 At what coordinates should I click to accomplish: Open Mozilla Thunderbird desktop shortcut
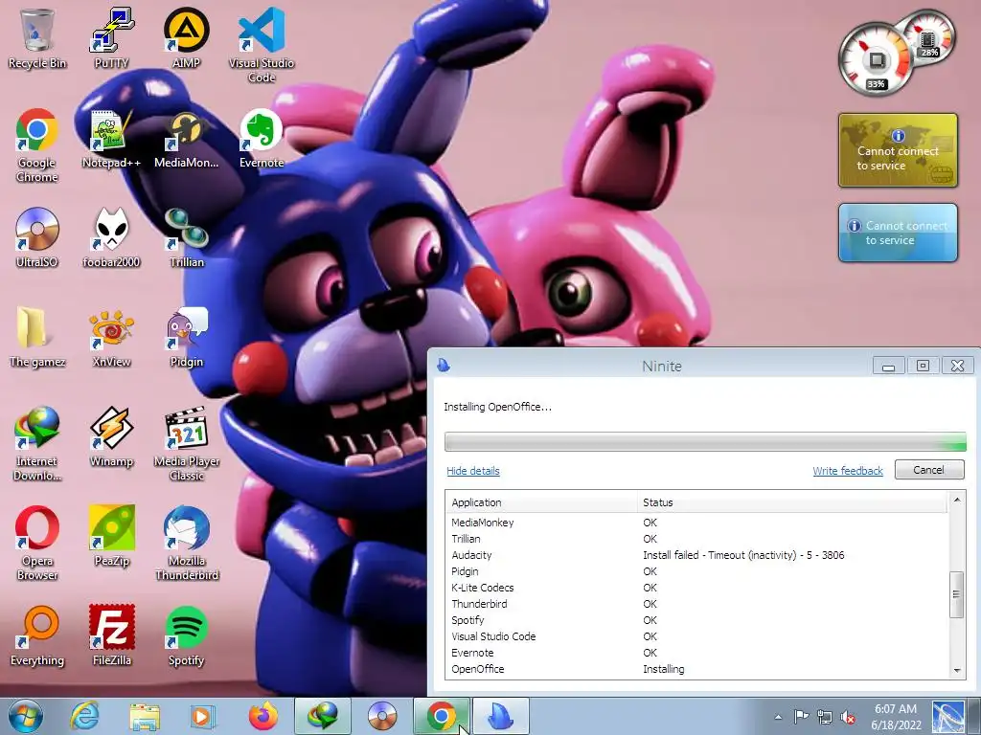pyautogui.click(x=187, y=544)
